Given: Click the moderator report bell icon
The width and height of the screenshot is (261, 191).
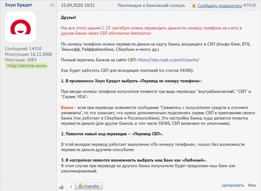Looking at the screenshot, I should coord(194,6).
